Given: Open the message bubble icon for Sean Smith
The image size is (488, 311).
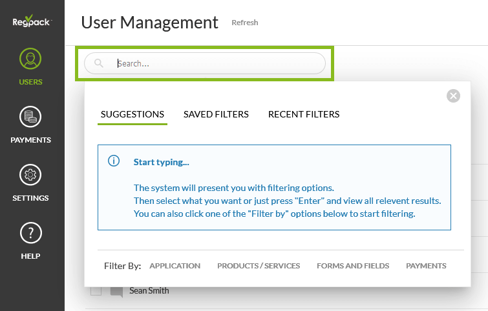Looking at the screenshot, I should point(116,292).
